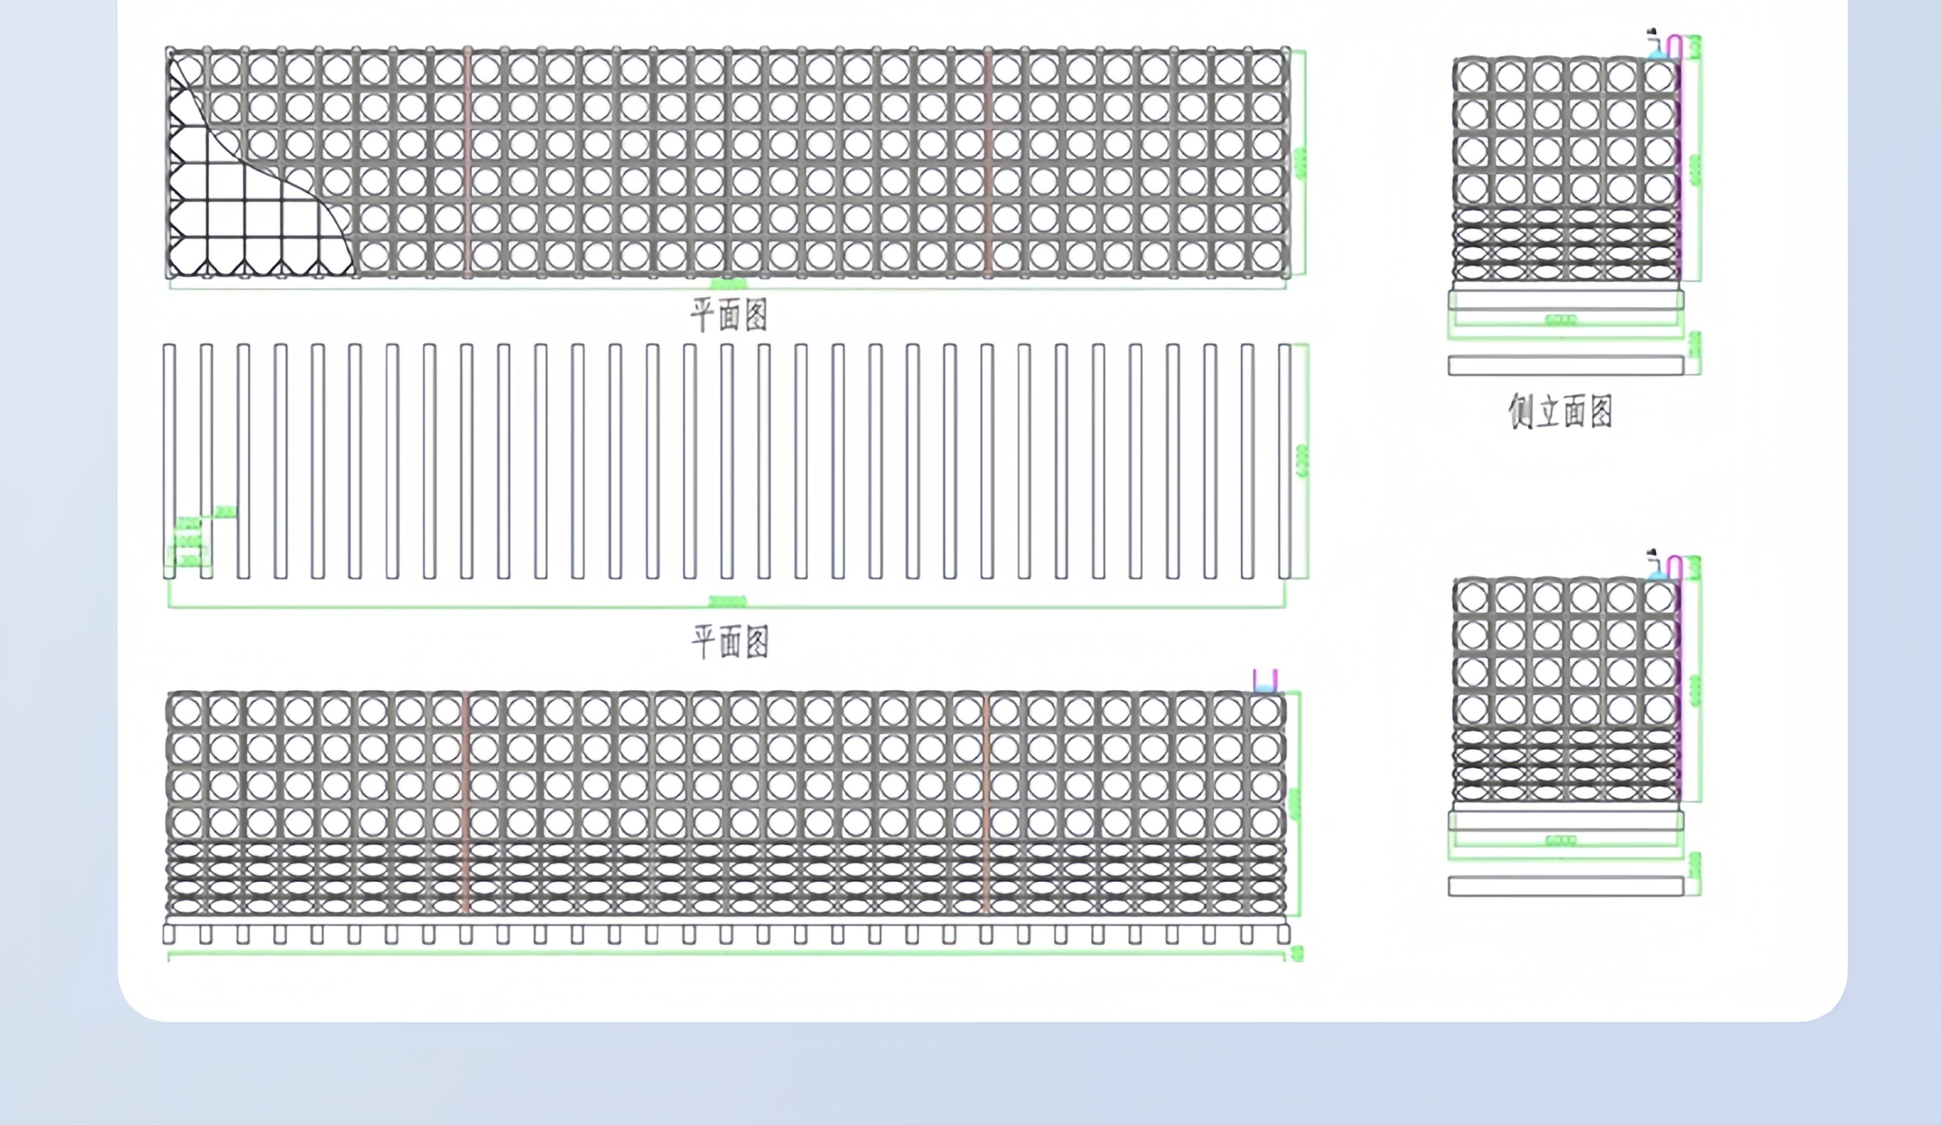
Task: Select the rightmost vertical strip in middle plan
Action: [1284, 461]
